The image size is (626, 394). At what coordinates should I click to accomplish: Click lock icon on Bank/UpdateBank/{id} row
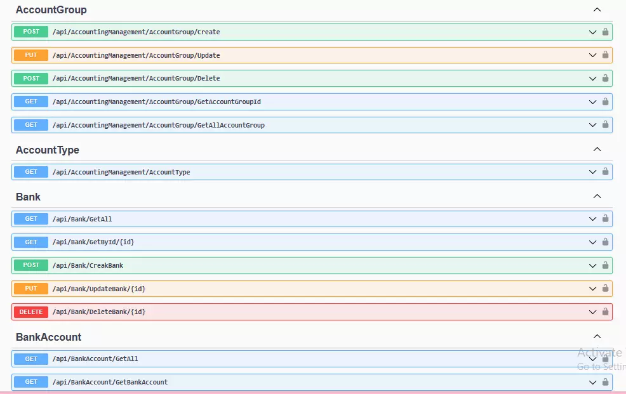605,288
